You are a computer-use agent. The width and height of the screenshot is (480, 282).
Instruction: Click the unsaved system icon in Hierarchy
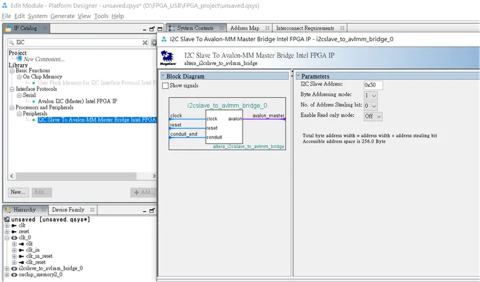coord(6,220)
